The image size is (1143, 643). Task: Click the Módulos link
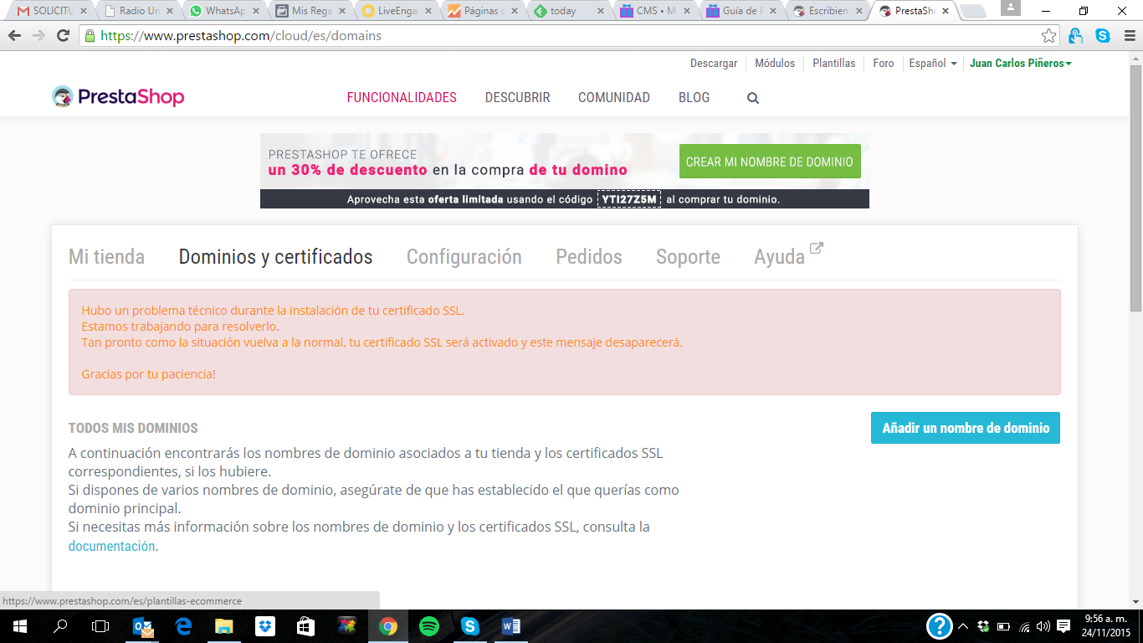[x=775, y=63]
